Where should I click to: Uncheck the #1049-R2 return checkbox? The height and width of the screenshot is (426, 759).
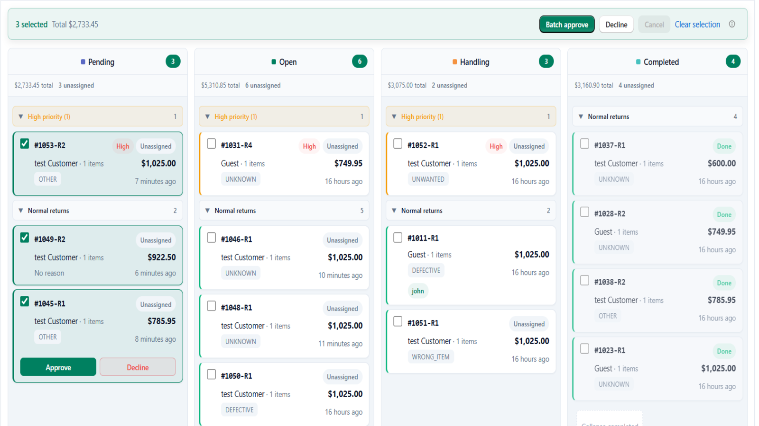coord(25,238)
